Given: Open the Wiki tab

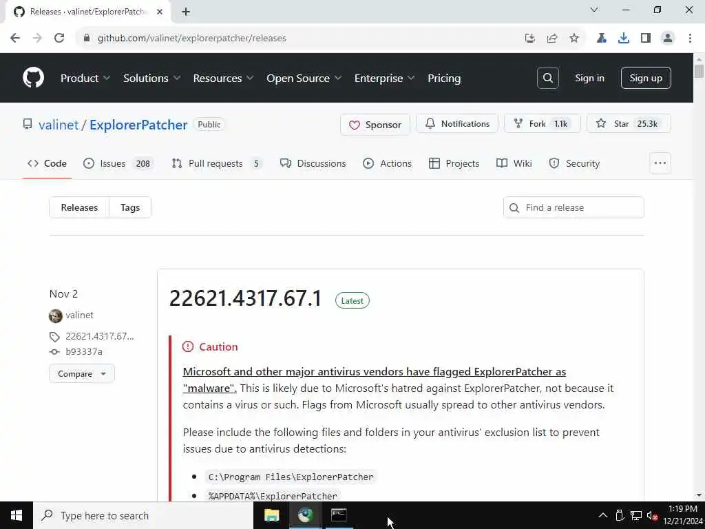Looking at the screenshot, I should point(514,163).
